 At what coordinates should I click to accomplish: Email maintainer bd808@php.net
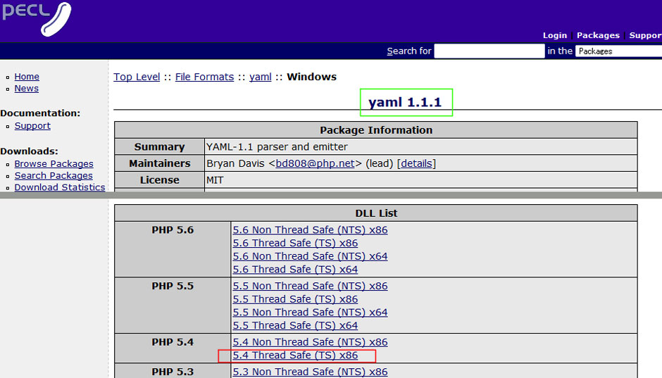(x=315, y=163)
